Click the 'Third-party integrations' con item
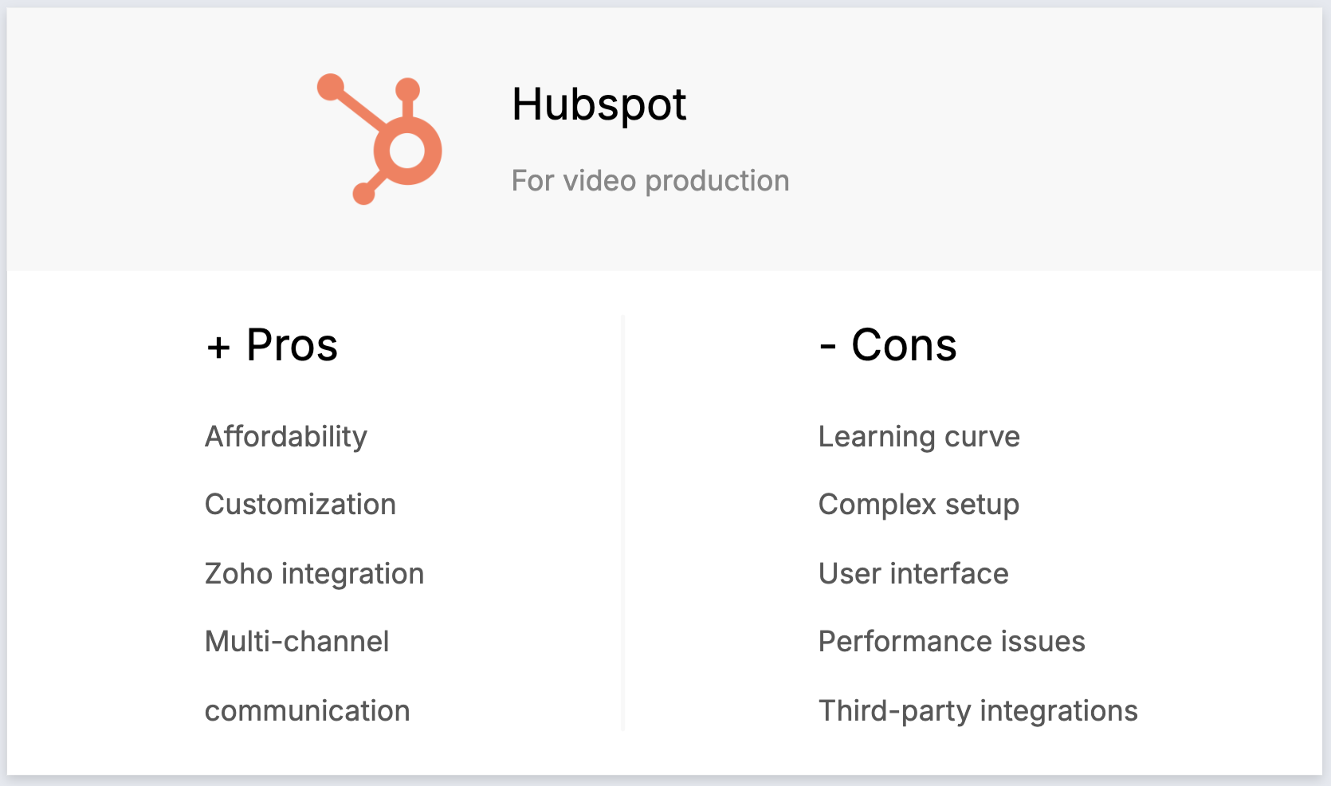This screenshot has width=1331, height=786. [x=978, y=711]
